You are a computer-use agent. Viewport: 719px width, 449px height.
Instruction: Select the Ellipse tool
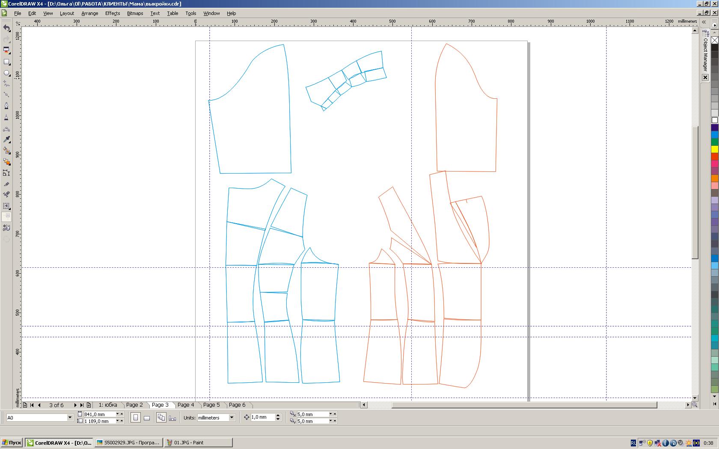pos(6,73)
